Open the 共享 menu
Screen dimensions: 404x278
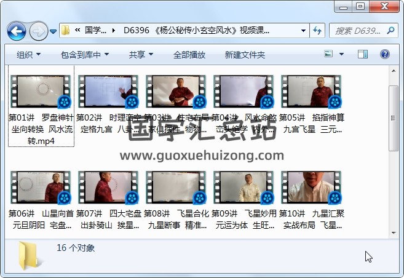[x=141, y=55]
